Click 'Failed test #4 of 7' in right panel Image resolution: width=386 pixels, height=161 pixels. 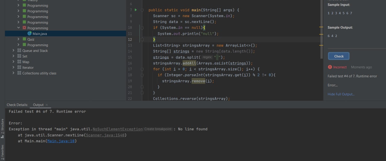pos(352,76)
